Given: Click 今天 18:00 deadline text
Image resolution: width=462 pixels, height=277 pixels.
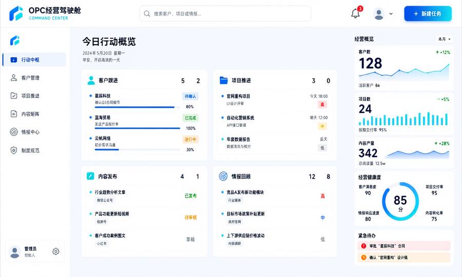Looking at the screenshot, I should point(318,96).
